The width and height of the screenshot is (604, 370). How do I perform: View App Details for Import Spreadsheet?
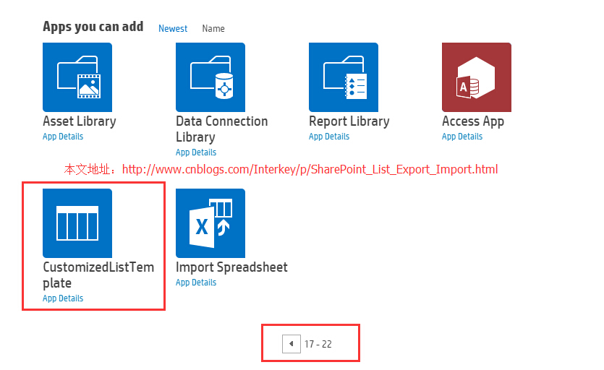pos(196,283)
